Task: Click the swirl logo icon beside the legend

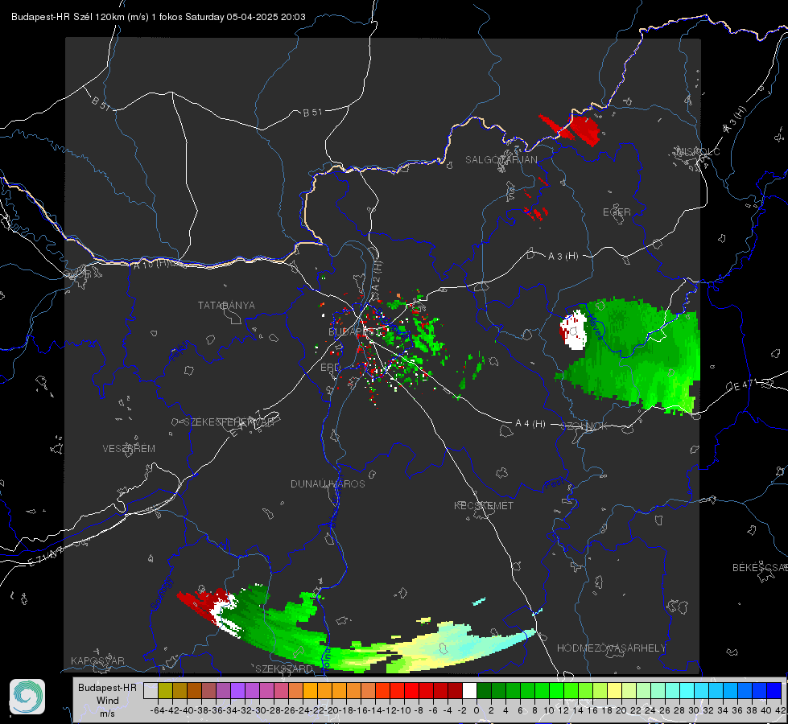Action: tap(27, 697)
